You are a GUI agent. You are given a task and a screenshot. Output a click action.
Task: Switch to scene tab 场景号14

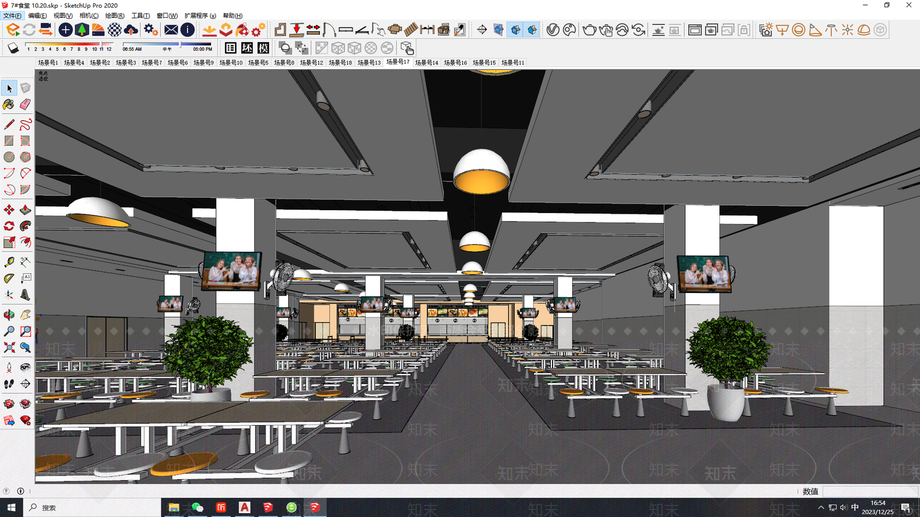[x=427, y=63]
